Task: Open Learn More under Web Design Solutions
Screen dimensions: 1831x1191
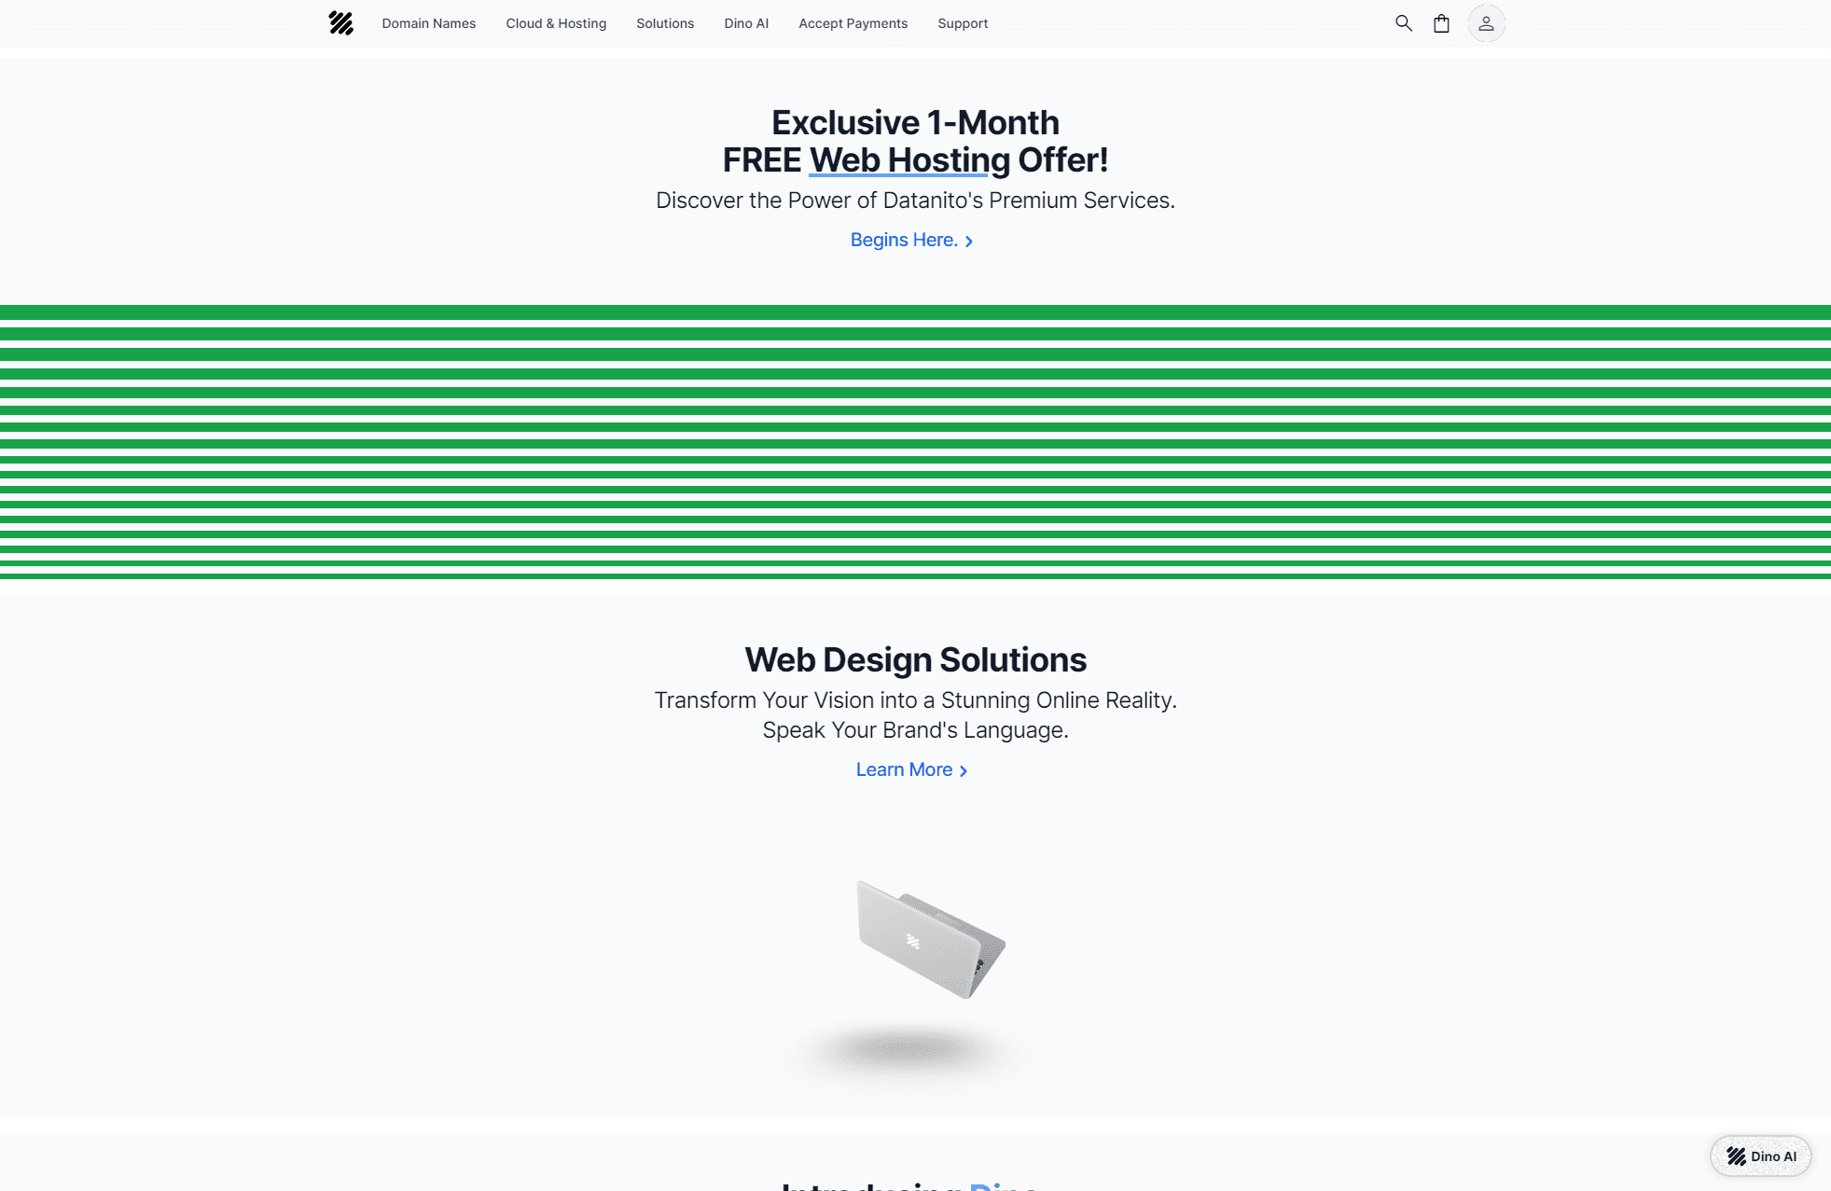Action: [x=904, y=769]
